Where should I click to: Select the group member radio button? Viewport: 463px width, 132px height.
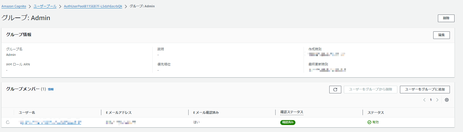point(8,122)
